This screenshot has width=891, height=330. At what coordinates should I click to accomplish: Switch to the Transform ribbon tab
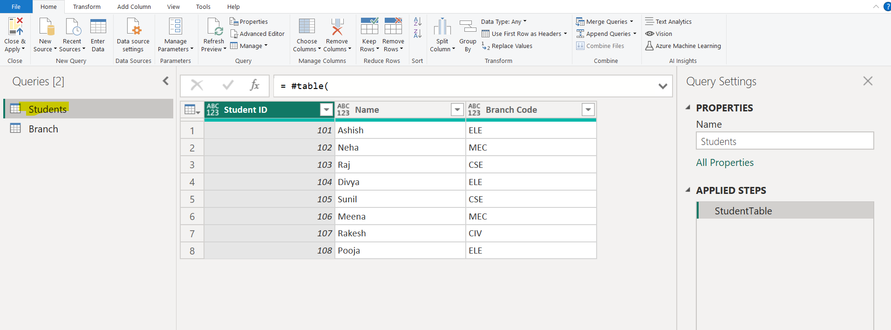[87, 7]
